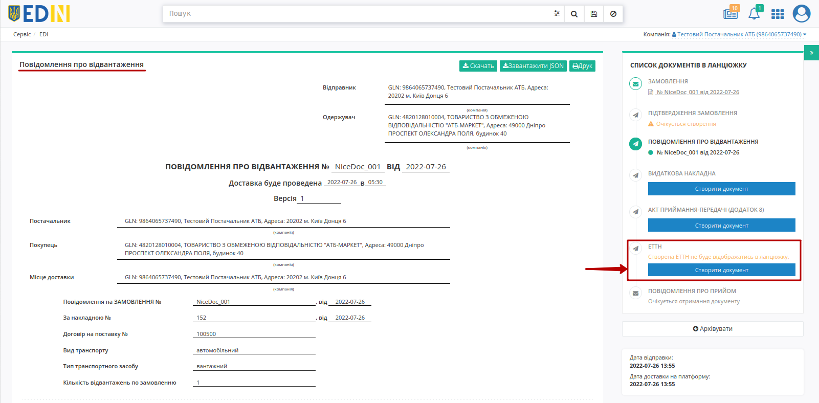Open search filter settings icon

(557, 14)
